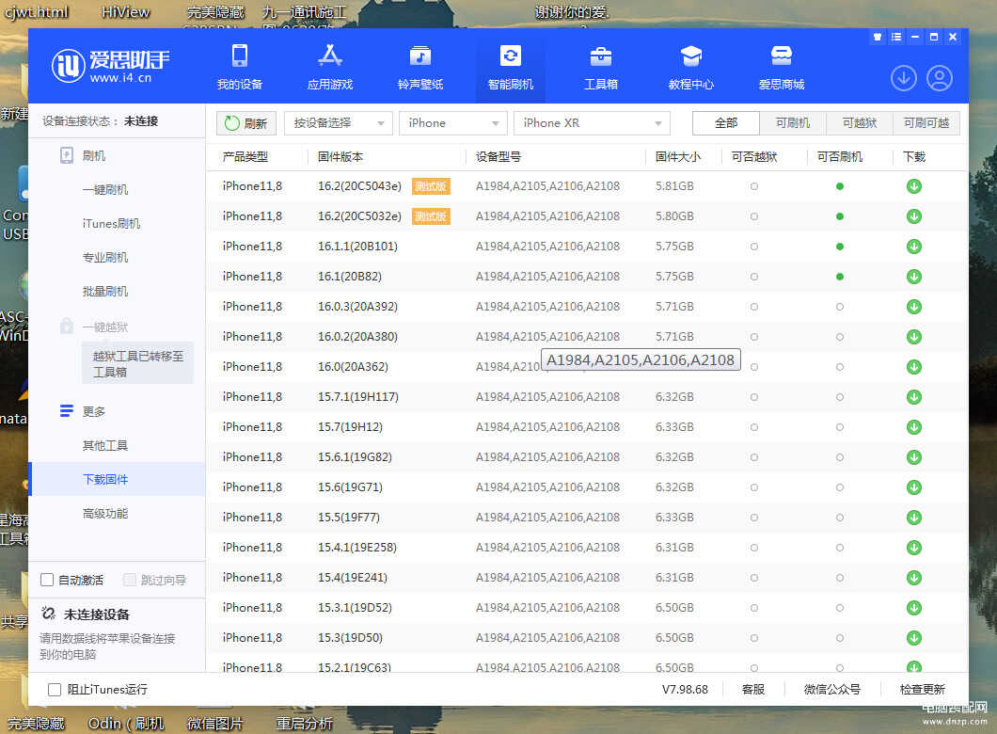Open the user account avatar icon
997x734 pixels.
tap(939, 78)
